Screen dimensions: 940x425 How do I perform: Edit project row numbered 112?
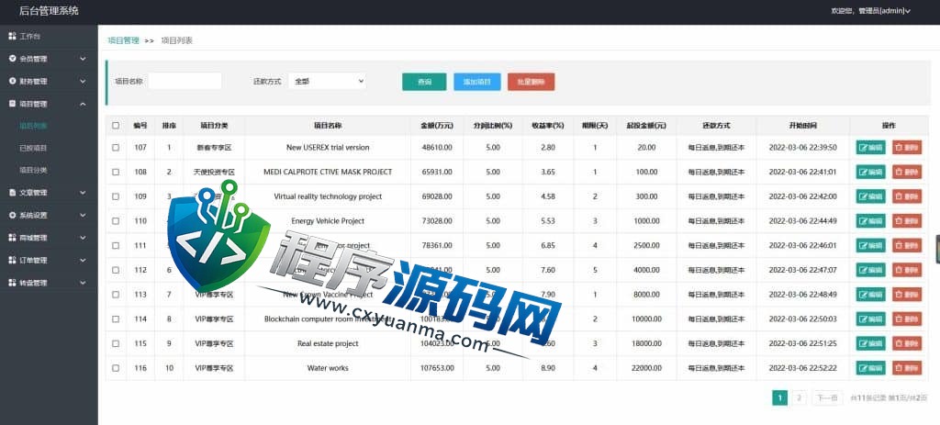[x=870, y=271]
